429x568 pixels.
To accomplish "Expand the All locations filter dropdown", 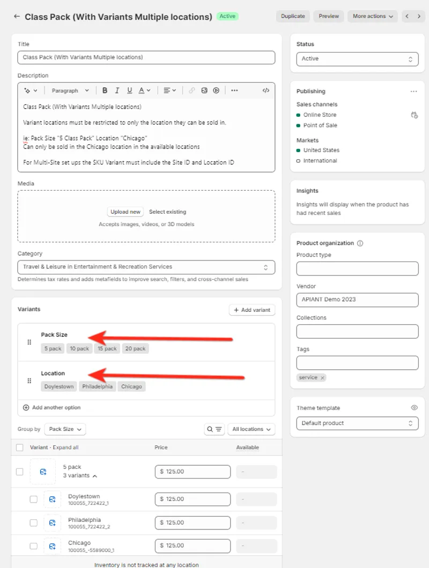I will 251,429.
